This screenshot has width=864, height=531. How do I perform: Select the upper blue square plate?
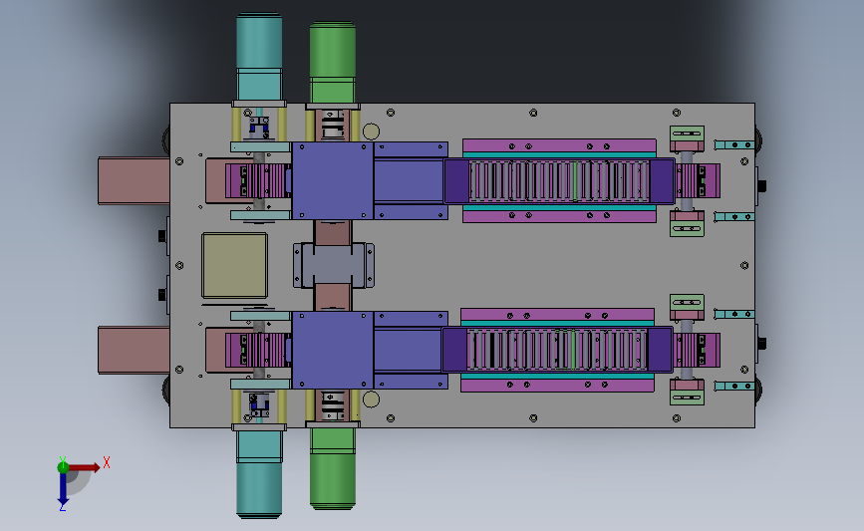coord(332,180)
